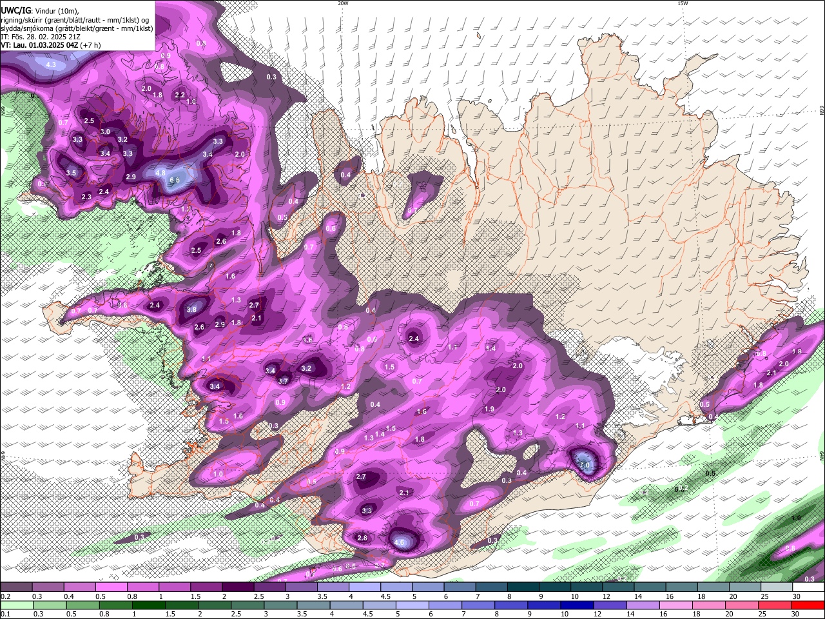Click the 2.8 snowfall value
Screen dimensions: 825x619
pos(362,538)
